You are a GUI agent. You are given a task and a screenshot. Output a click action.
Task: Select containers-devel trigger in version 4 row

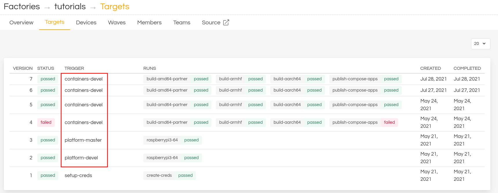point(83,122)
